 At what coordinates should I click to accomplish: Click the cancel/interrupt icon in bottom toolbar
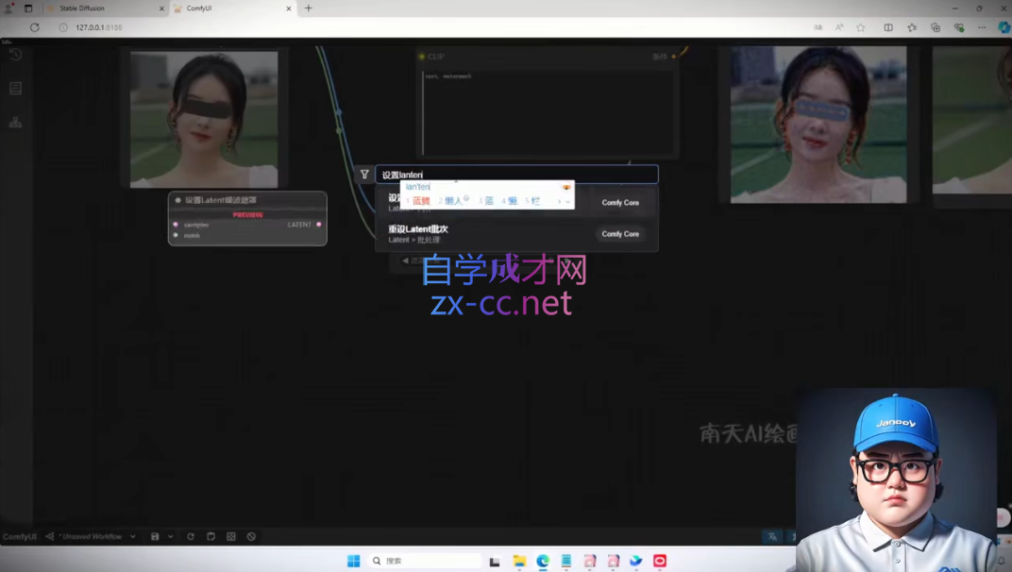pyautogui.click(x=251, y=536)
